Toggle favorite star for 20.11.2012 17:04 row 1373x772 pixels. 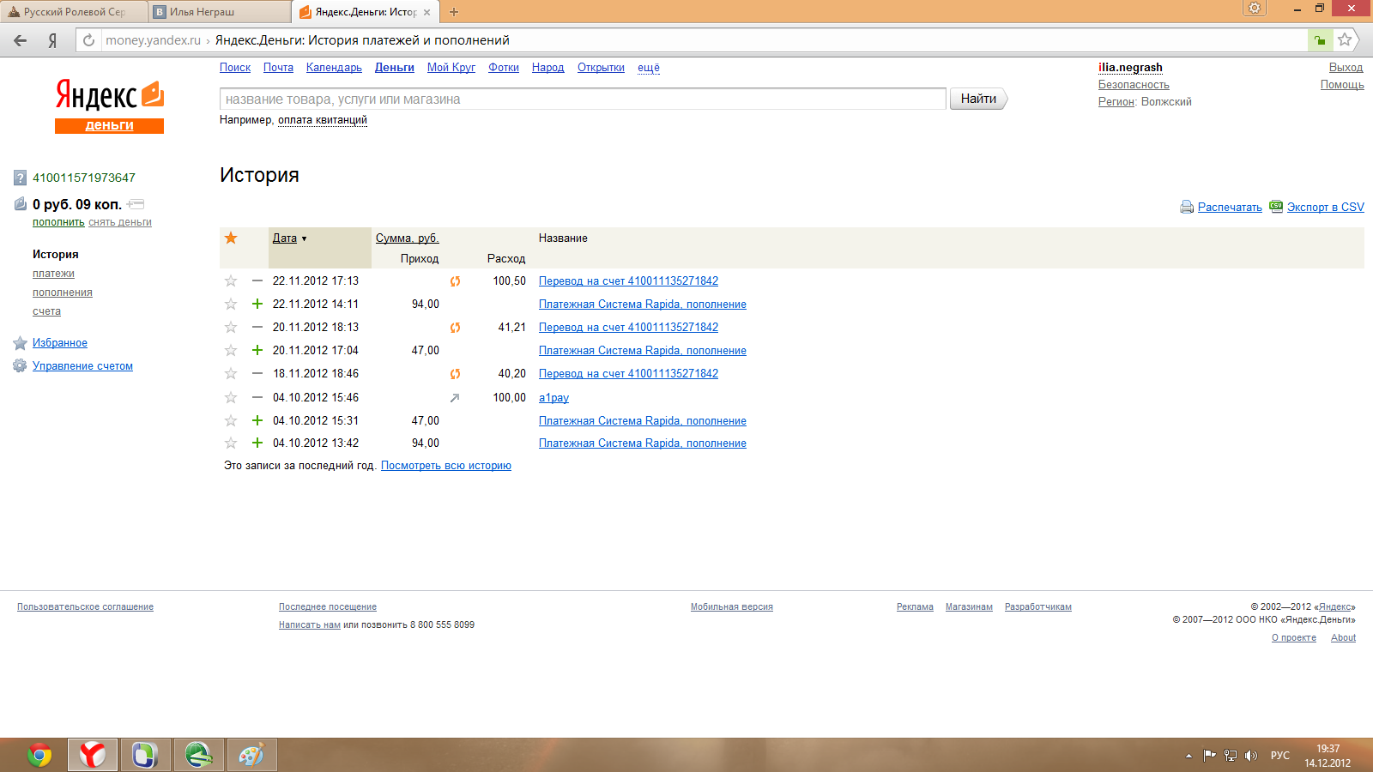click(x=231, y=350)
